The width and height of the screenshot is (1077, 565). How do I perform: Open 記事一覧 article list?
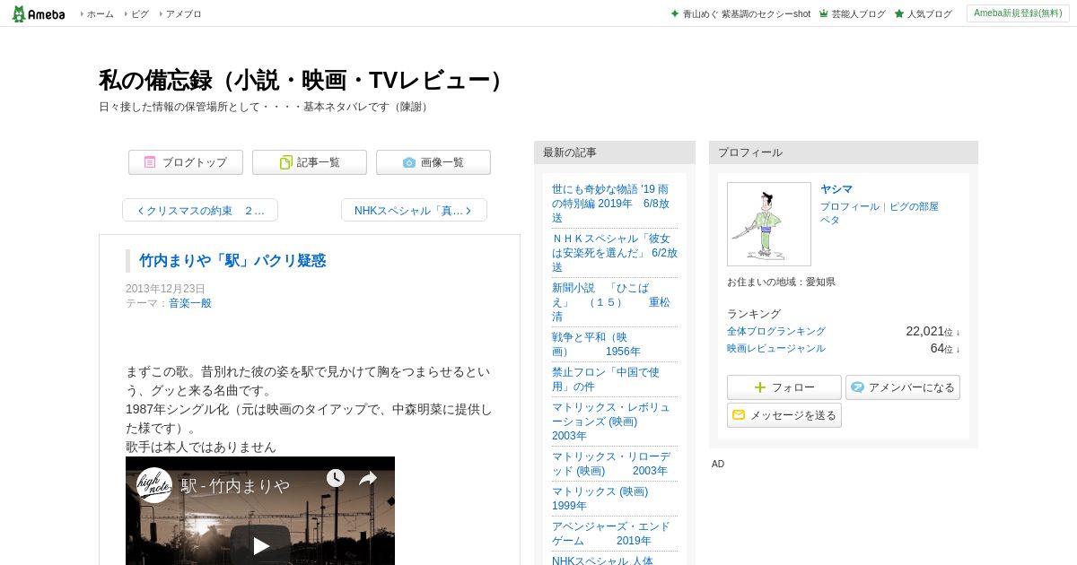(x=310, y=162)
